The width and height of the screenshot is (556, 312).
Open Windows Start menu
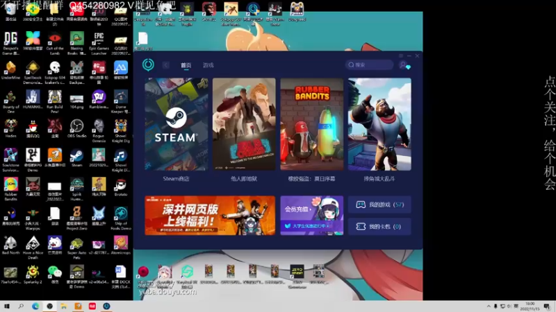click(6, 306)
